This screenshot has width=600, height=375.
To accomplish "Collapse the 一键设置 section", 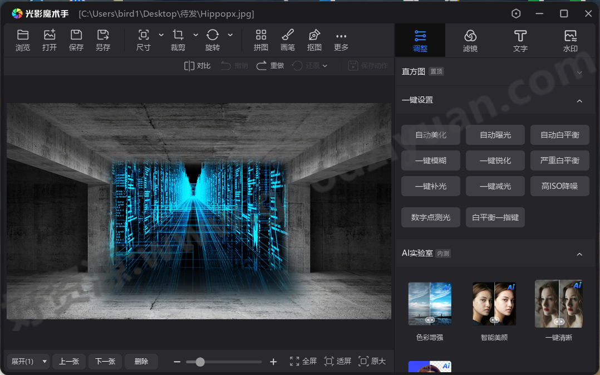I will [x=579, y=100].
